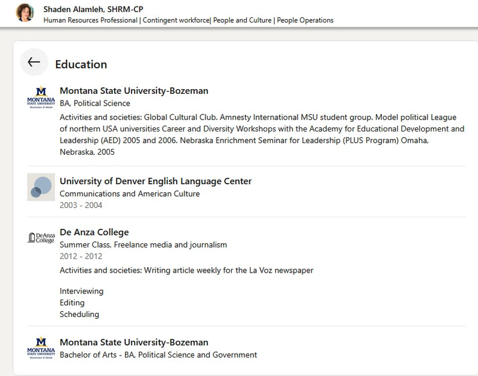Screen dimensions: 478x376
Task: Click the 'Scheduling' skill line
Action: point(79,314)
